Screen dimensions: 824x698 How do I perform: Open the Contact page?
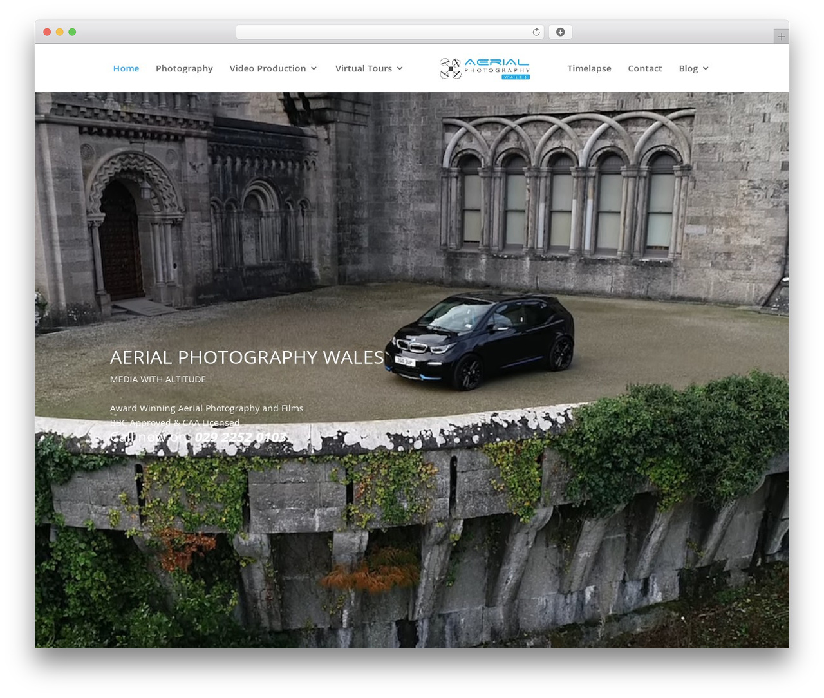[x=645, y=68]
